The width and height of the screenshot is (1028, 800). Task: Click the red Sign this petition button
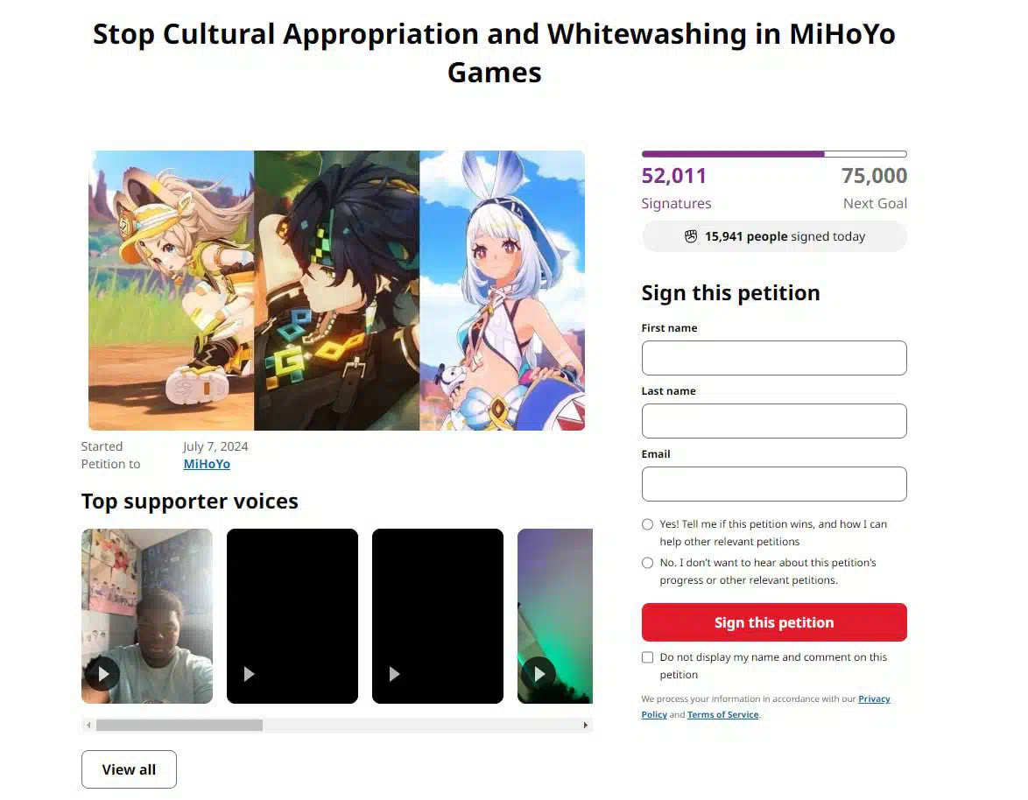[774, 622]
